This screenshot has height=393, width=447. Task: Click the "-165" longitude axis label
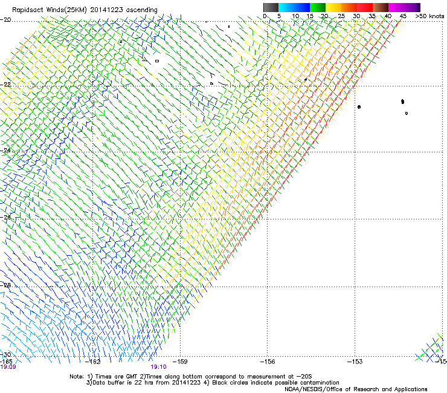[6, 362]
